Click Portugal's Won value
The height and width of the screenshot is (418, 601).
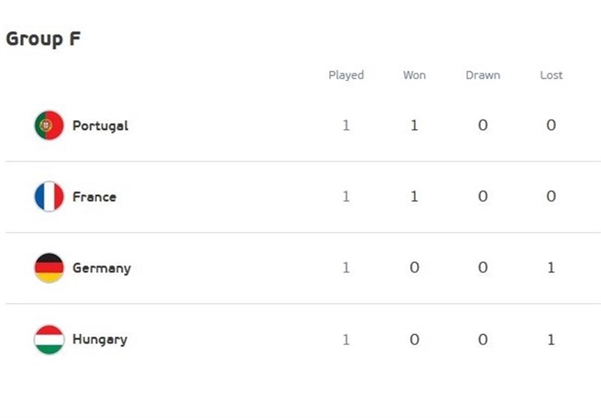(414, 125)
